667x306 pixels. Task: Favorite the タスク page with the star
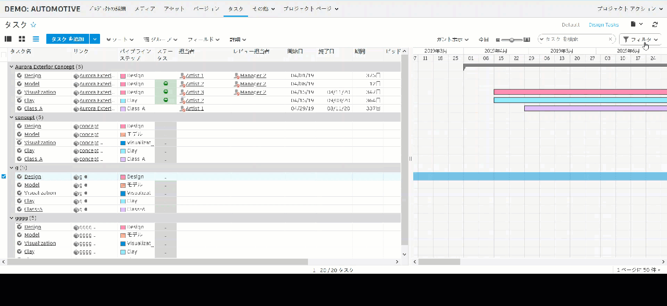tap(33, 24)
